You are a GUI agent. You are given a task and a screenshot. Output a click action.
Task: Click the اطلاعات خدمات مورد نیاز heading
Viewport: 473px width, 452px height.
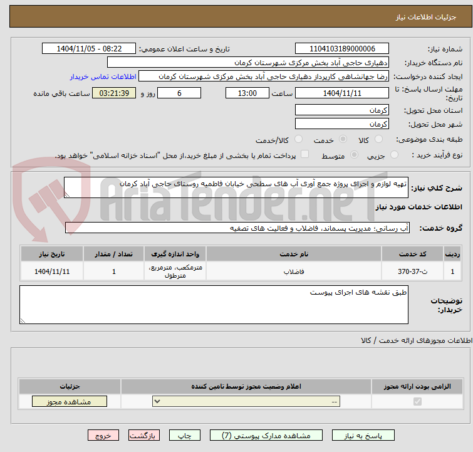coord(418,207)
